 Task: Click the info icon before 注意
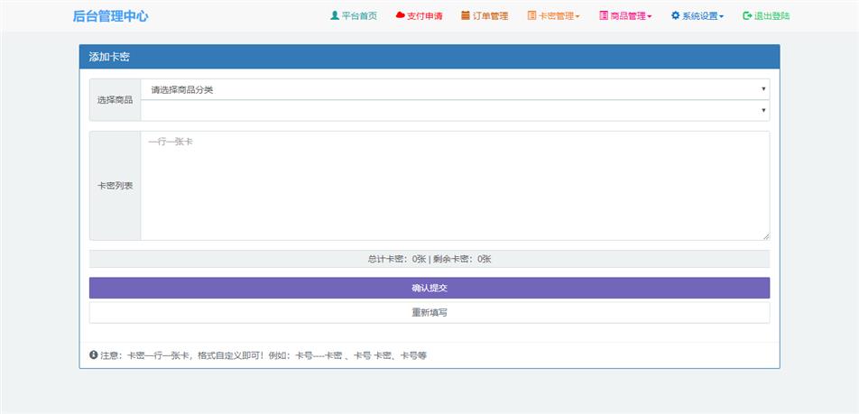click(94, 354)
